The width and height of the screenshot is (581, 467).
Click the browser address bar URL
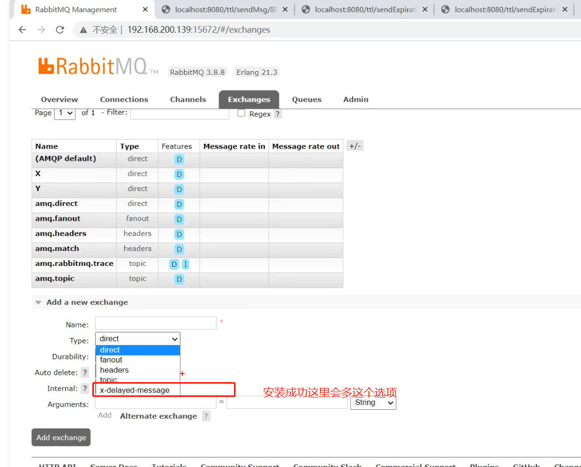[x=198, y=30]
